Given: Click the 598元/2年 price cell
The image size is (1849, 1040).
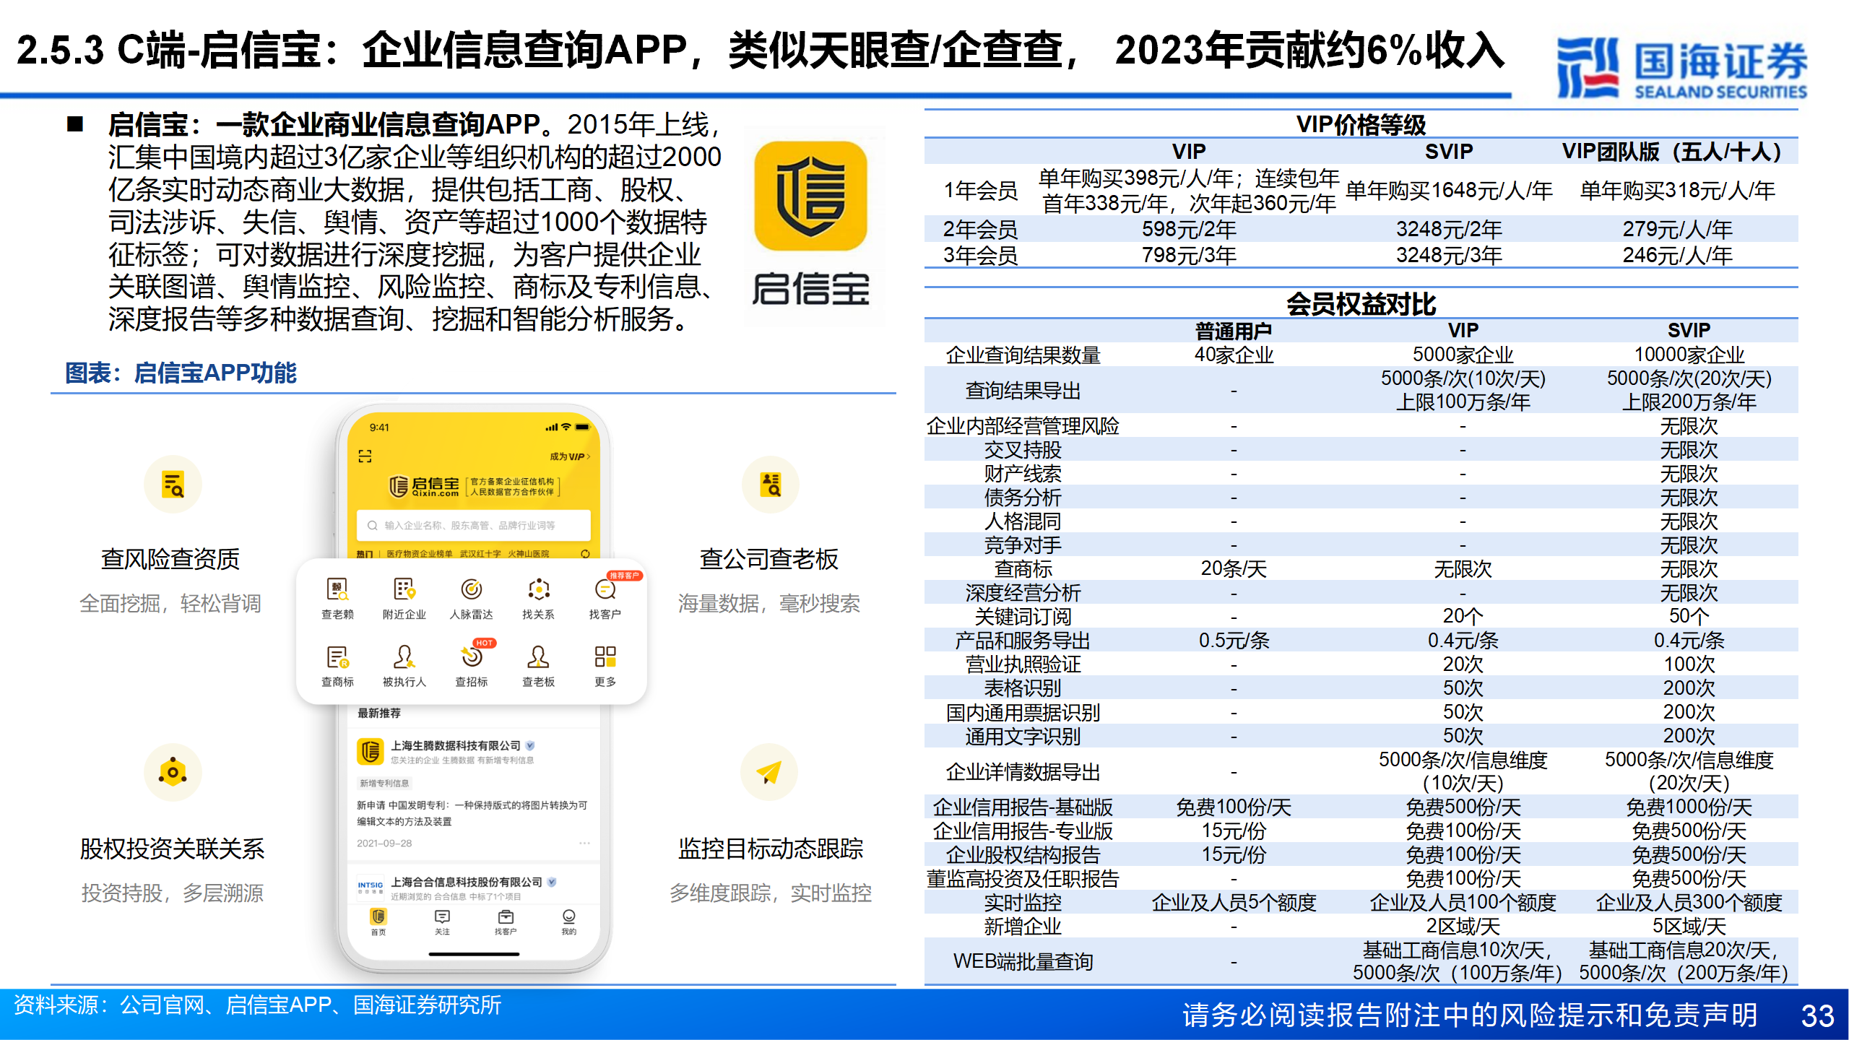Looking at the screenshot, I should coord(1189,229).
